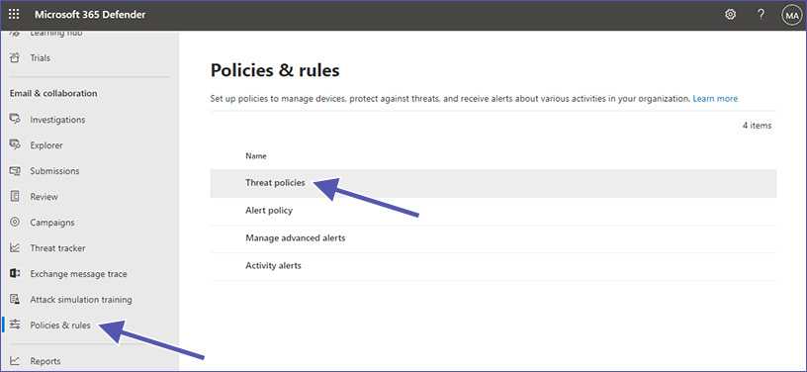Open the Alert policy row
The width and height of the screenshot is (807, 372).
(493, 211)
